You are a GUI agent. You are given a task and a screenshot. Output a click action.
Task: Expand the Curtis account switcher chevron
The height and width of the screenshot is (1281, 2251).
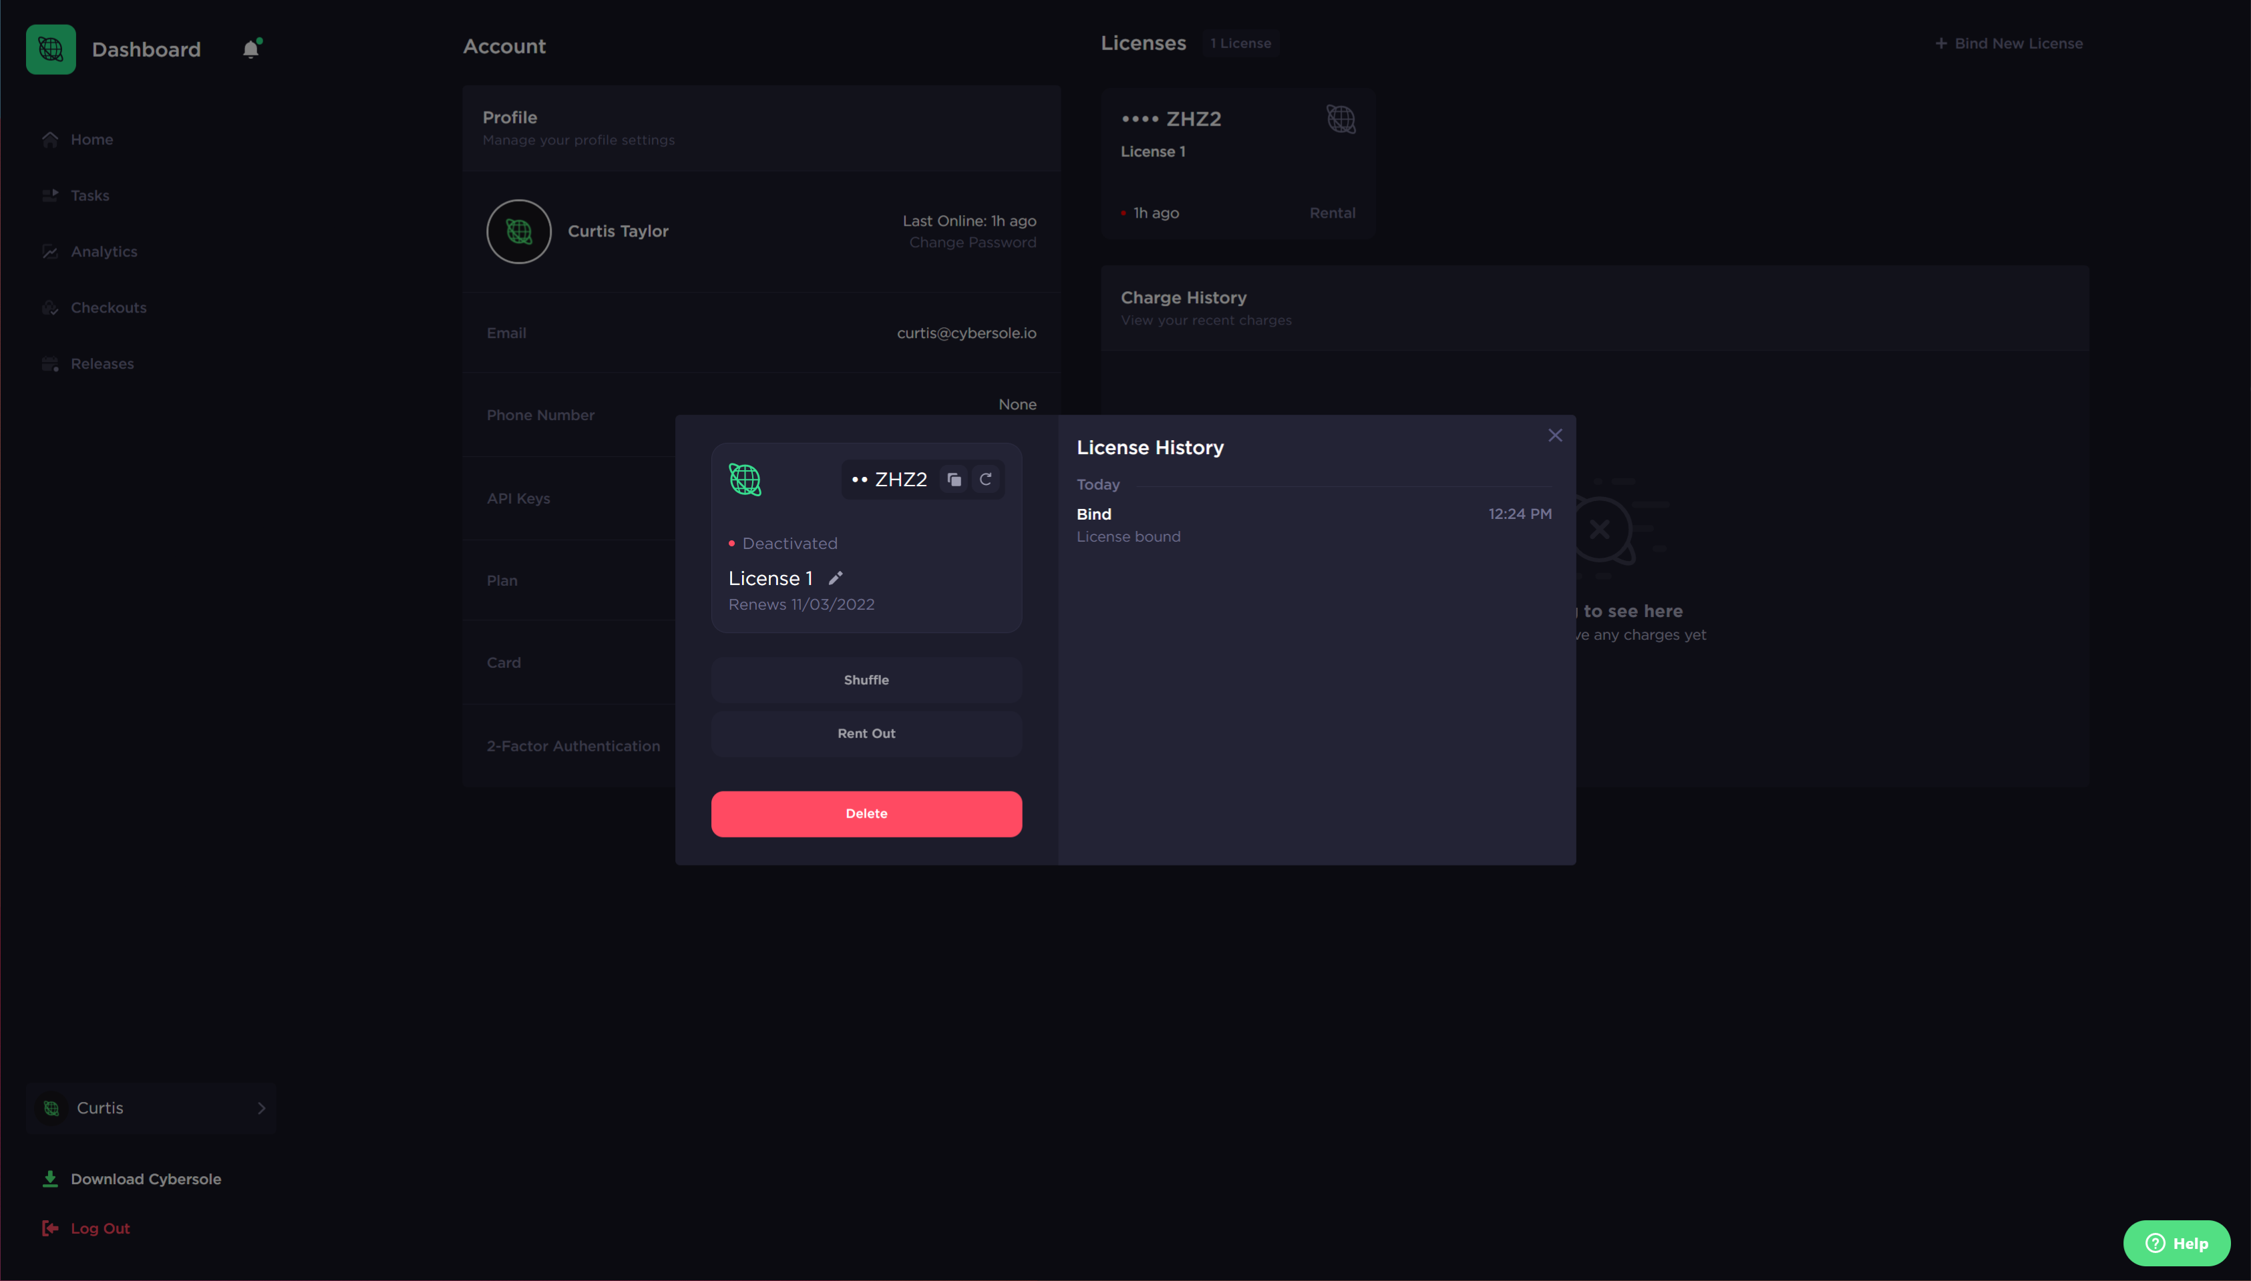[x=261, y=1107]
